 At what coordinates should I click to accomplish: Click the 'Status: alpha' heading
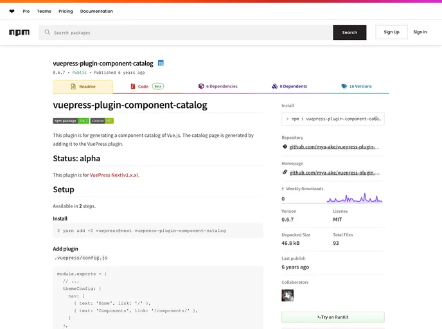(x=76, y=159)
